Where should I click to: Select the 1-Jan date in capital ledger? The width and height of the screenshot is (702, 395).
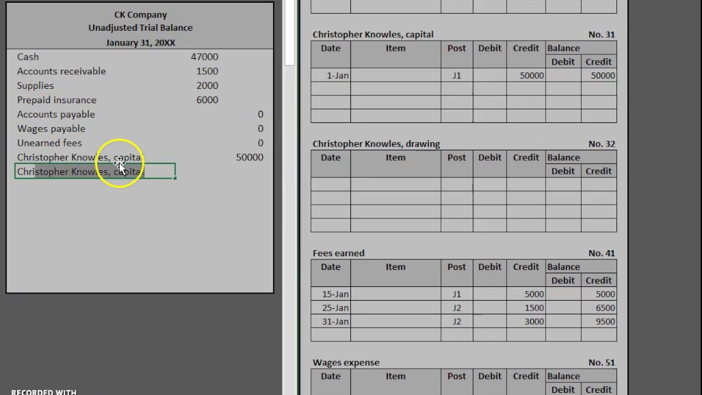coord(338,76)
